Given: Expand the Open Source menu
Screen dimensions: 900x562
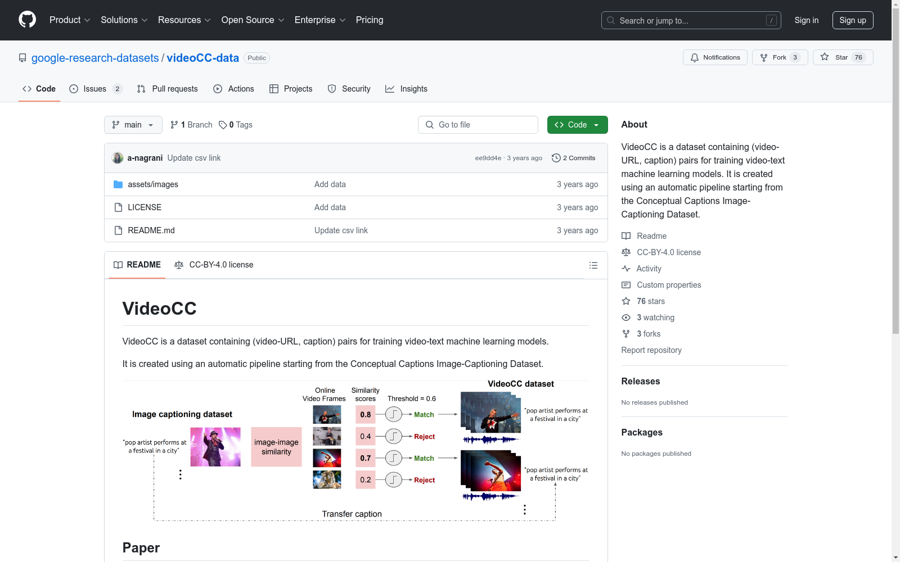Looking at the screenshot, I should [x=253, y=20].
